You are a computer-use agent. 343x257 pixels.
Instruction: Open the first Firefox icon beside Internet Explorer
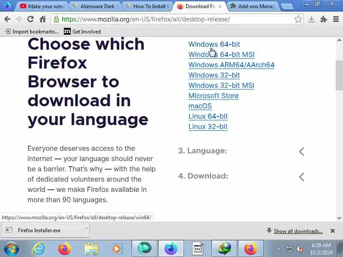(x=65, y=248)
